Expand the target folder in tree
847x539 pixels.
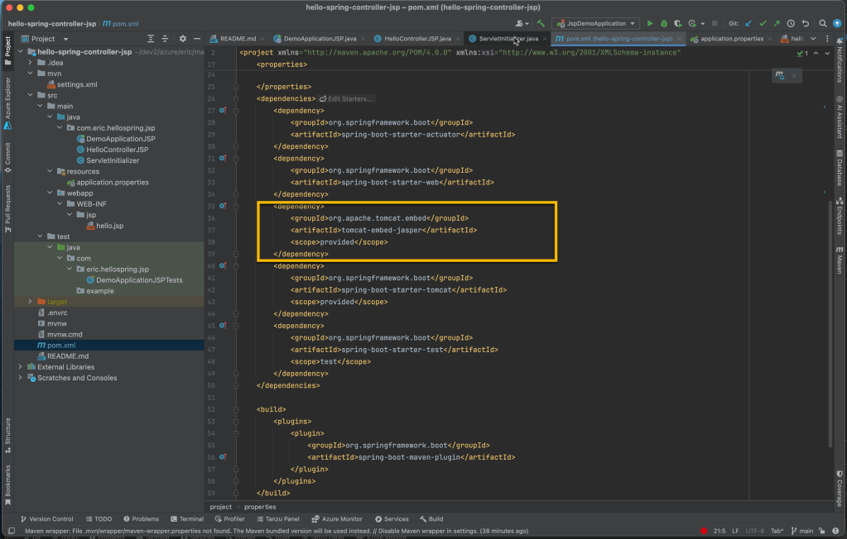[31, 302]
